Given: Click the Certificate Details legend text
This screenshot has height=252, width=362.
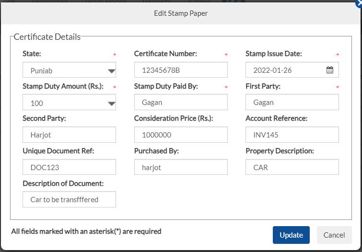Looking at the screenshot, I should (x=47, y=37).
